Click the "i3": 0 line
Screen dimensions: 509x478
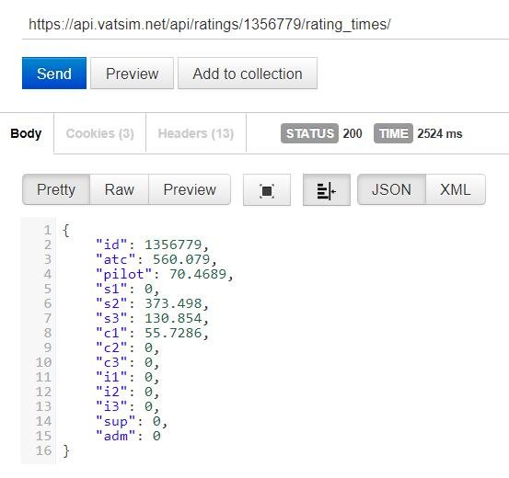coord(127,406)
